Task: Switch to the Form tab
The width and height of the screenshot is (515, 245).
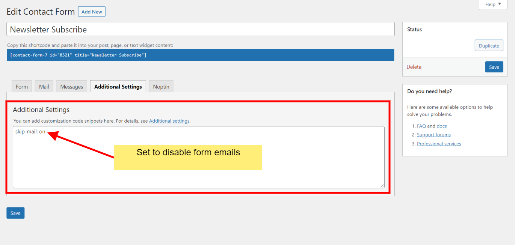Action: coord(21,86)
